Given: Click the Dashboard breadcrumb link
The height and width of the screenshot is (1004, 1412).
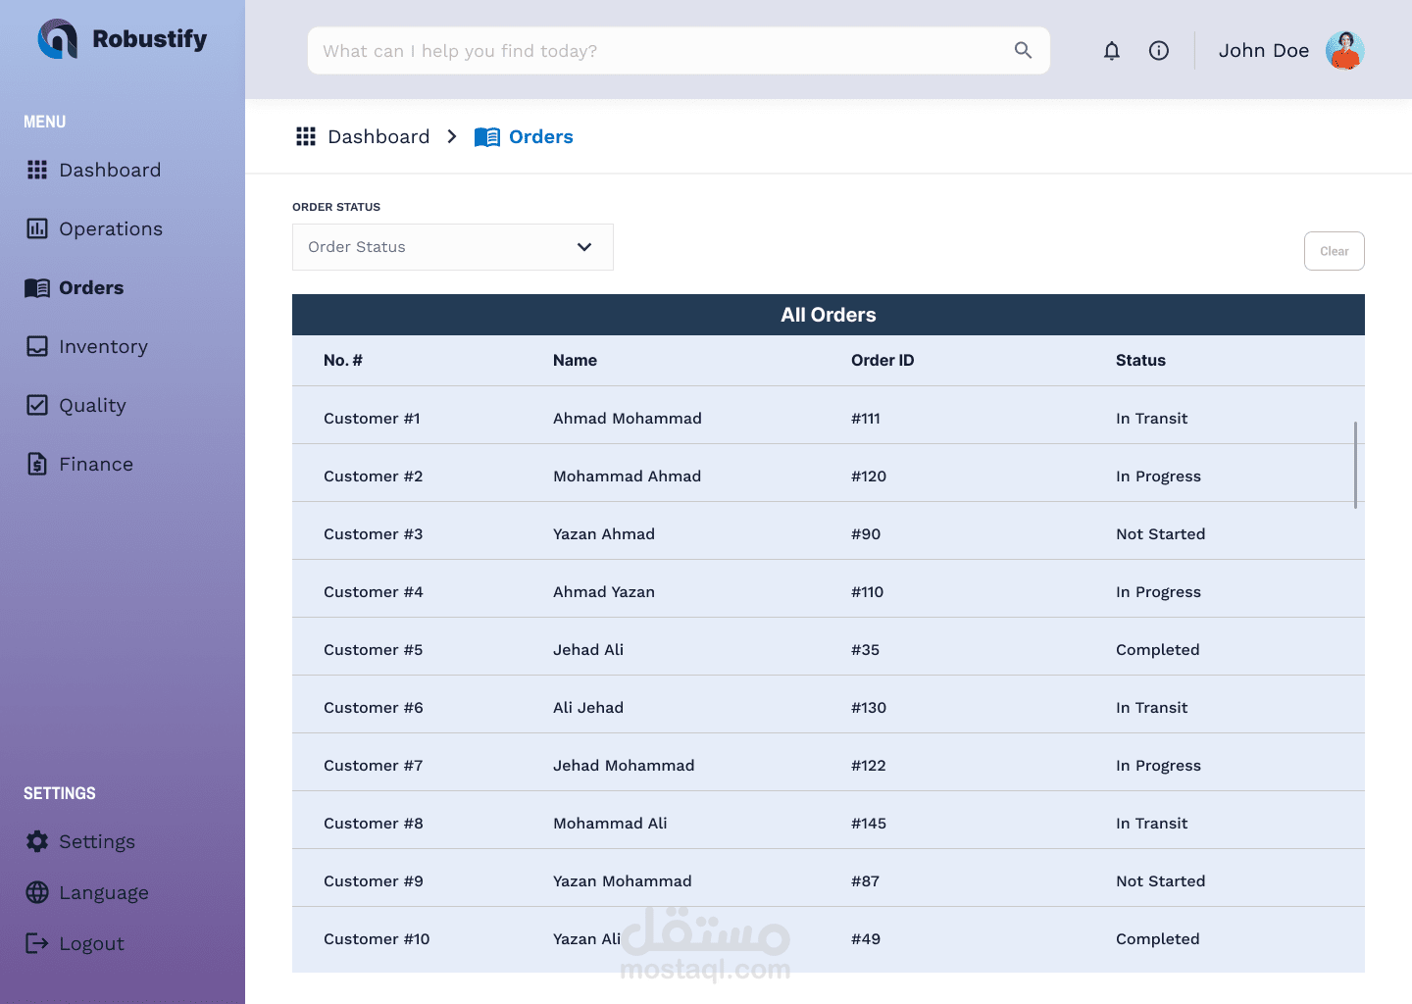Looking at the screenshot, I should pos(378,136).
